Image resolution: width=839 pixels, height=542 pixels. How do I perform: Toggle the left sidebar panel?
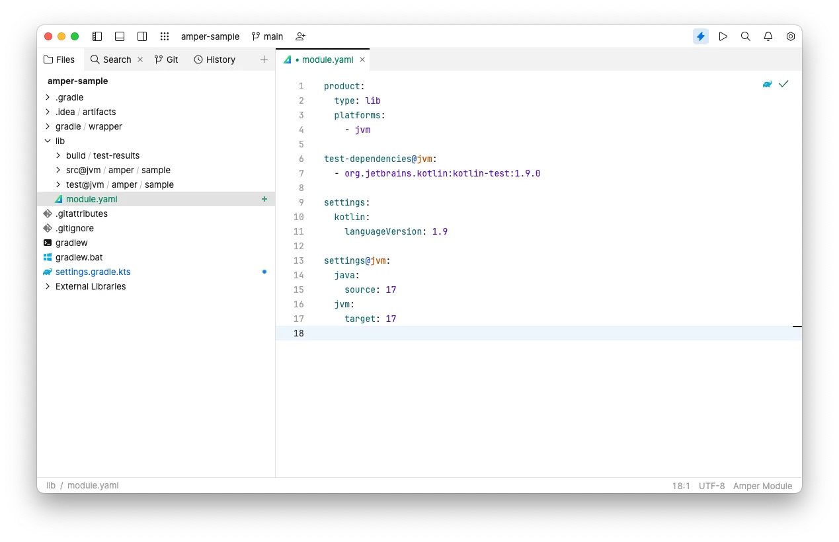(97, 36)
